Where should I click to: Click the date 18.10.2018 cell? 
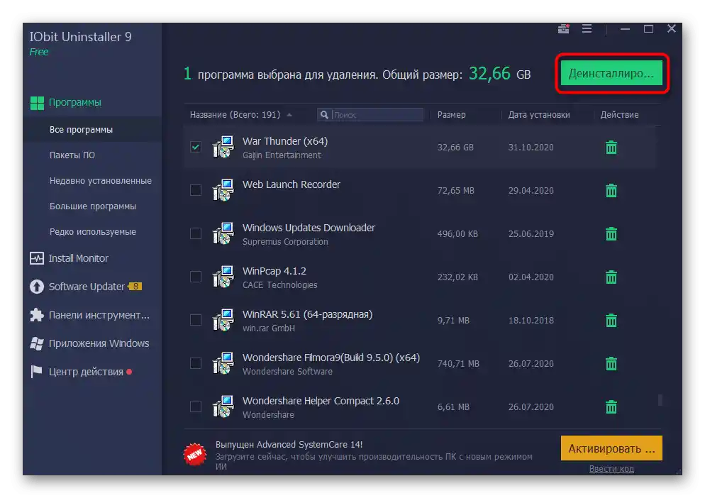point(531,321)
